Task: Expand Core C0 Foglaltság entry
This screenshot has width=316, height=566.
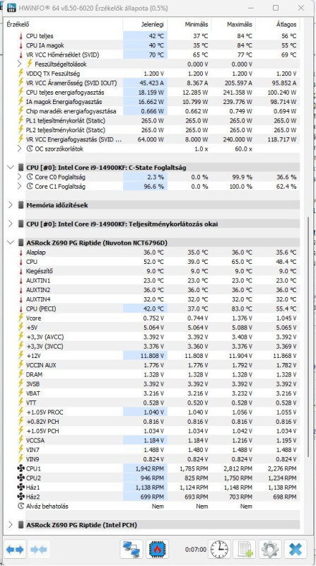Action: [x=20, y=177]
